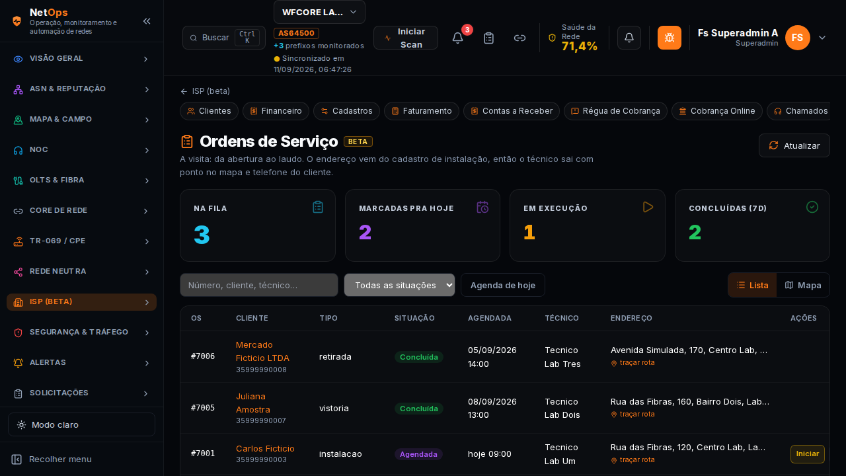Open the Faturamento tab

422,111
